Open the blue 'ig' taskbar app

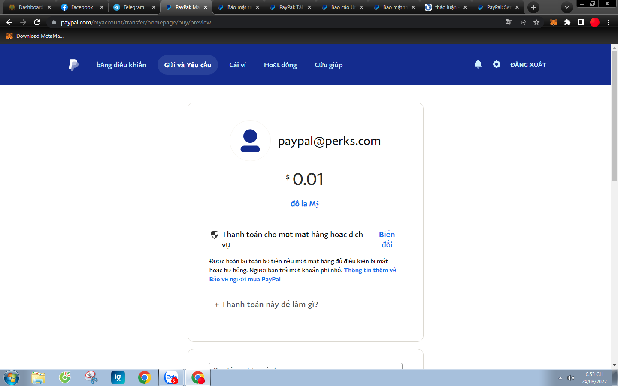(118, 377)
